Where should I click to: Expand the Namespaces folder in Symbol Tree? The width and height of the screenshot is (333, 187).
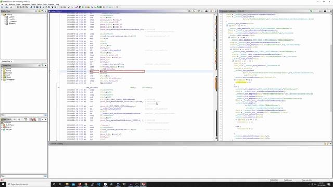[2, 79]
